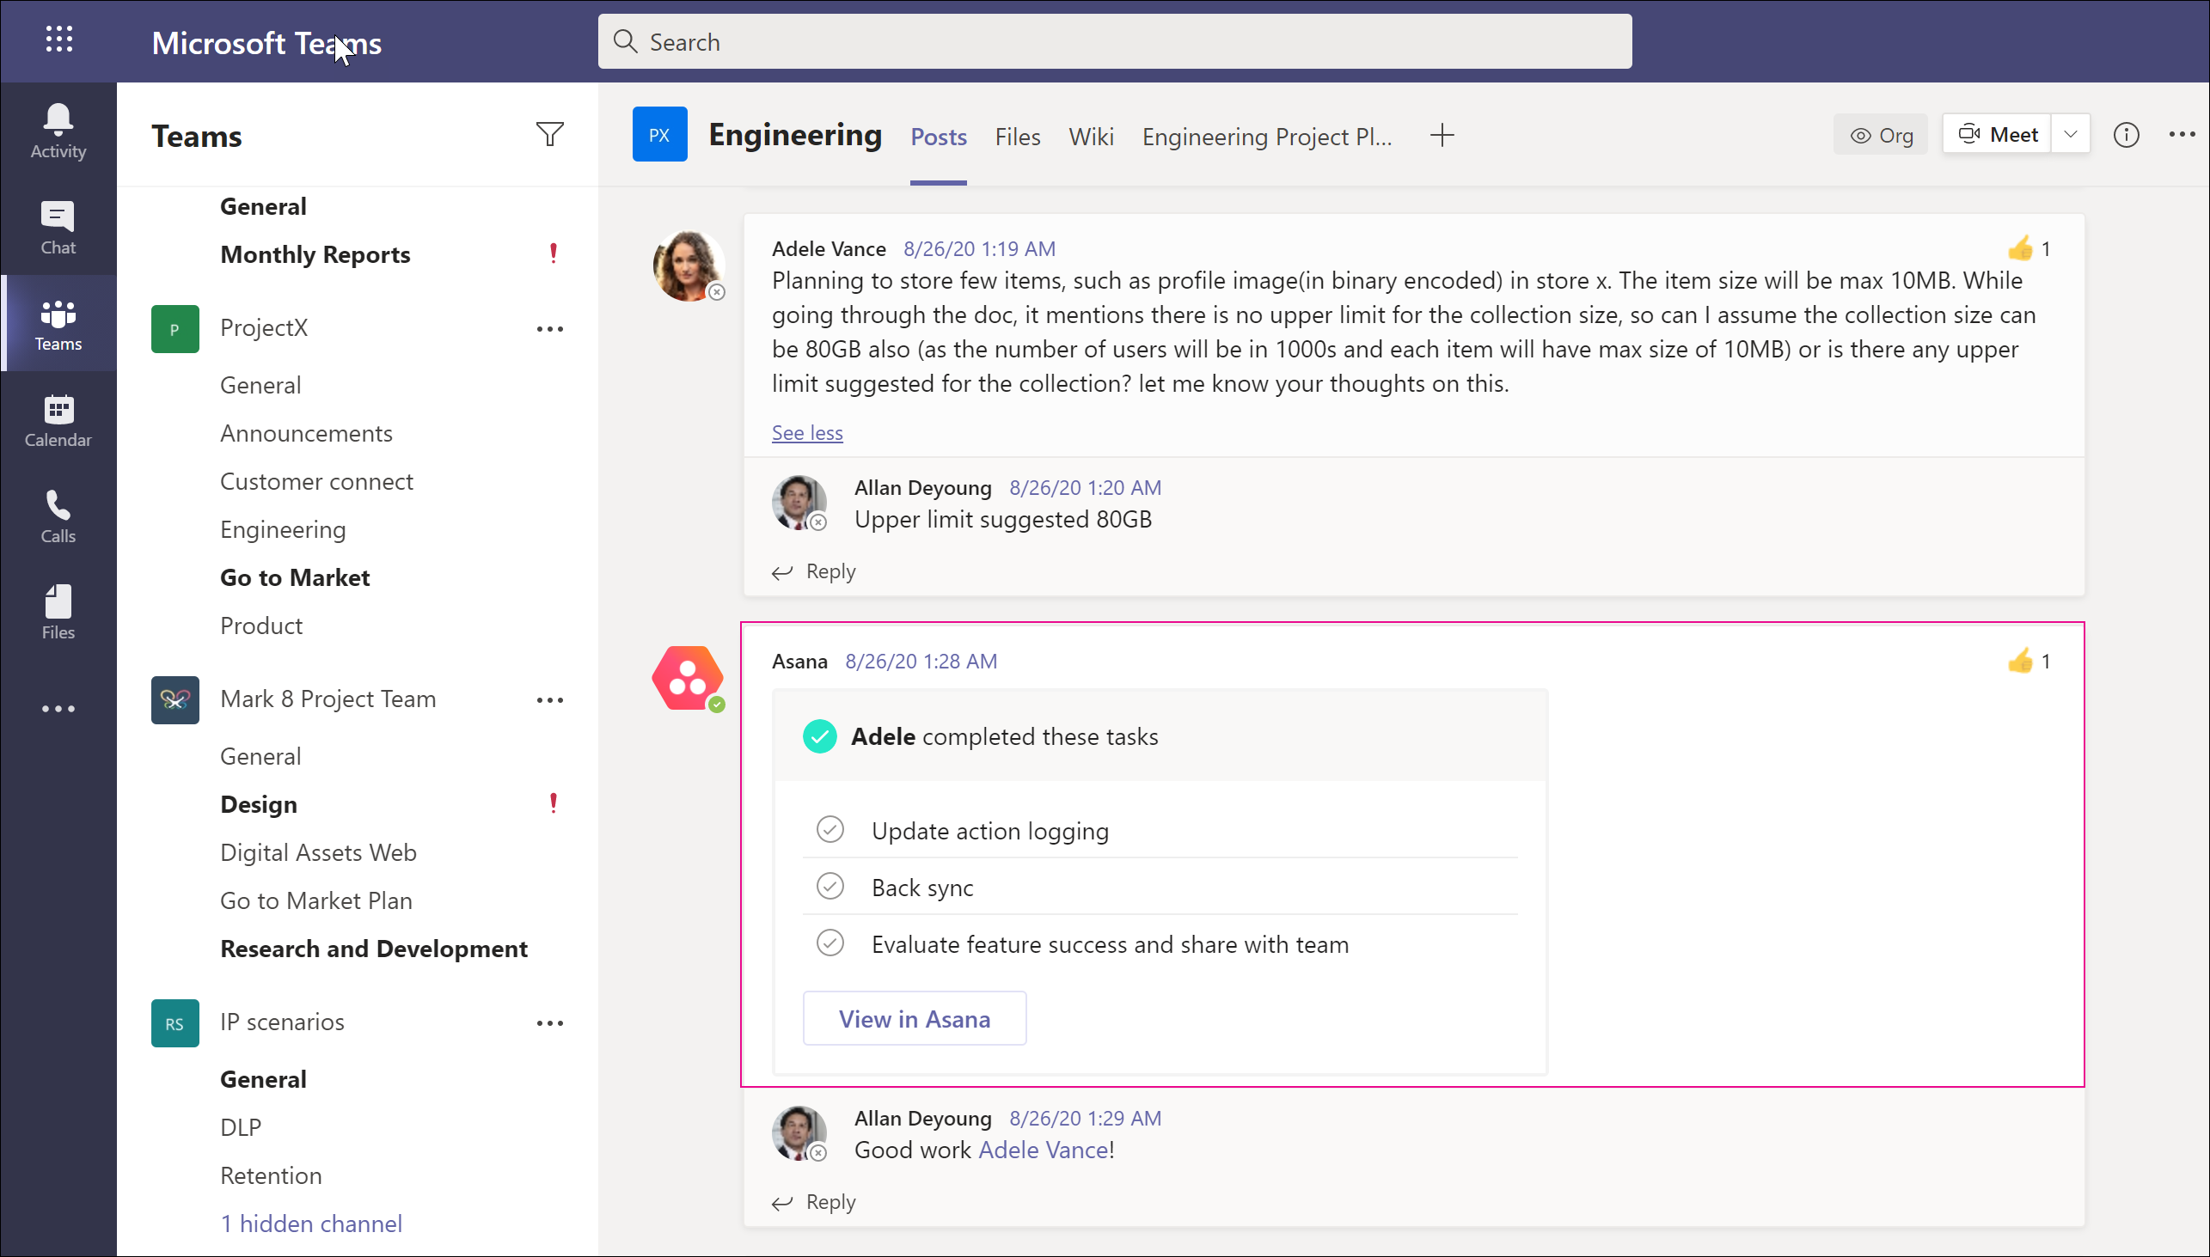Viewport: 2210px width, 1257px height.
Task: Click View in Asana button
Action: coord(914,1017)
